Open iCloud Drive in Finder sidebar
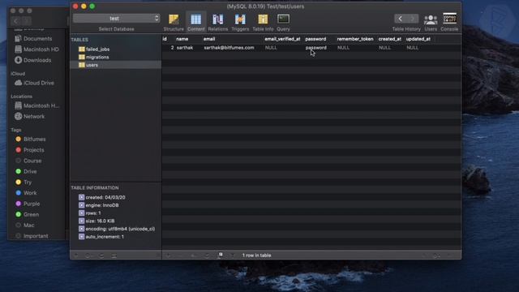 tap(34, 83)
